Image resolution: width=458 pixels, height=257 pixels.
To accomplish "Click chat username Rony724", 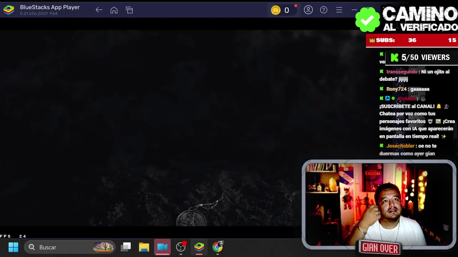I will point(396,89).
